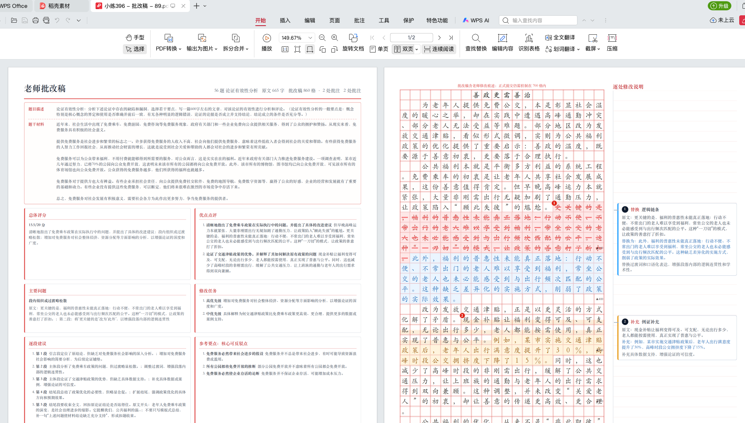745x423 pixels.
Task: Find previous search result arrow
Action: [584, 20]
